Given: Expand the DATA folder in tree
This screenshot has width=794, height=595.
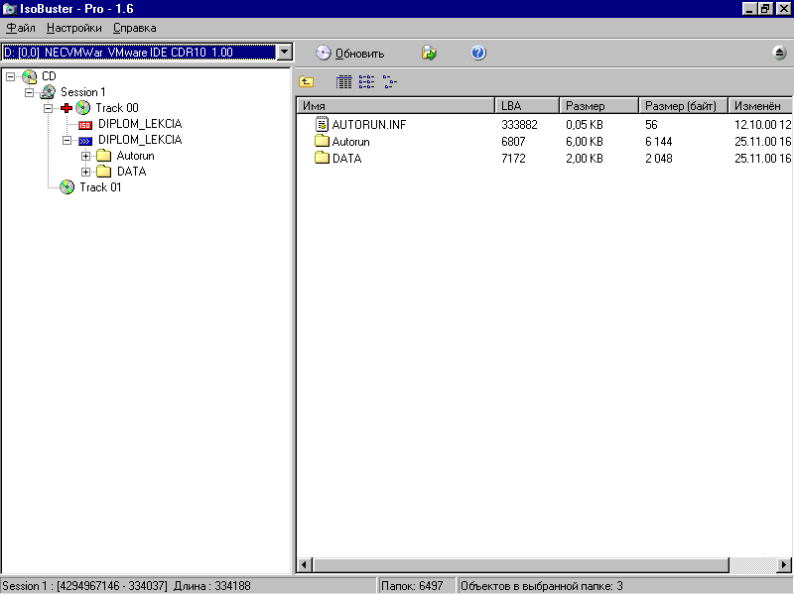Looking at the screenshot, I should 85,172.
